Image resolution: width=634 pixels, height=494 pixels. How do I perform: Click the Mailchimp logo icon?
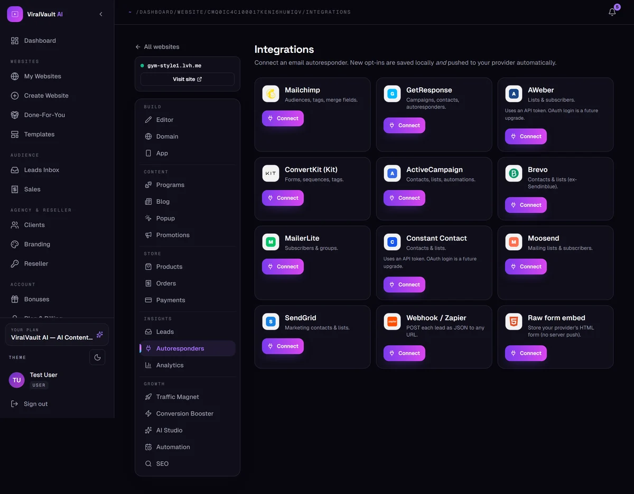click(271, 94)
